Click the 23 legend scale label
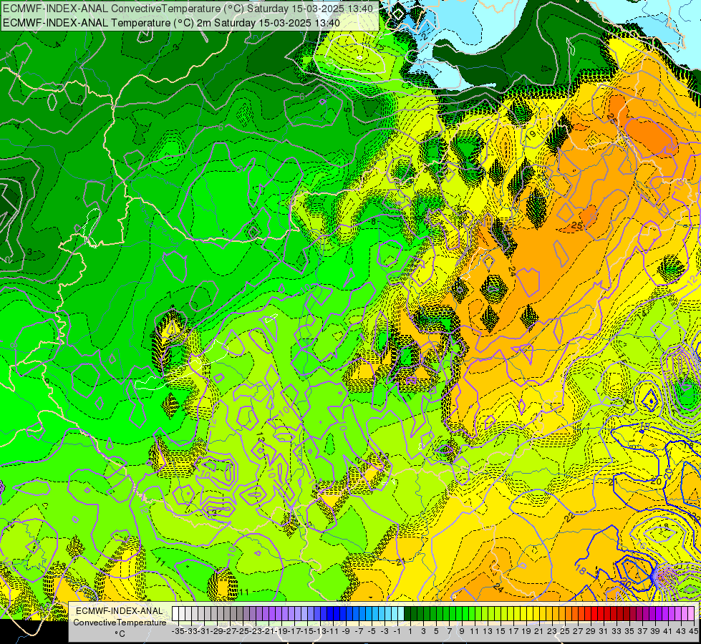The image size is (701, 644). tap(551, 631)
